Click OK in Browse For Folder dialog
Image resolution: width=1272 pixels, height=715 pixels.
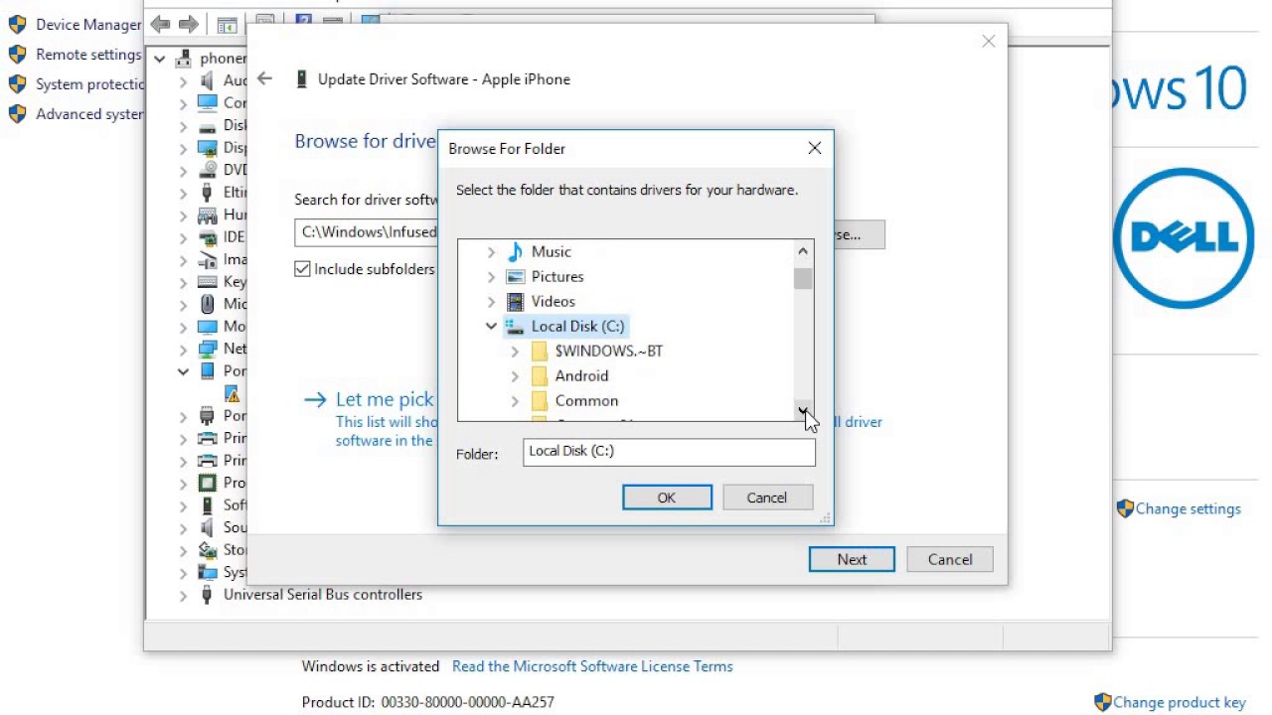pos(667,498)
